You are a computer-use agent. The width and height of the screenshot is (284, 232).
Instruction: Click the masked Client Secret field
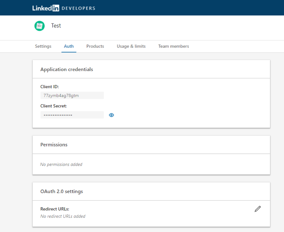(x=72, y=115)
